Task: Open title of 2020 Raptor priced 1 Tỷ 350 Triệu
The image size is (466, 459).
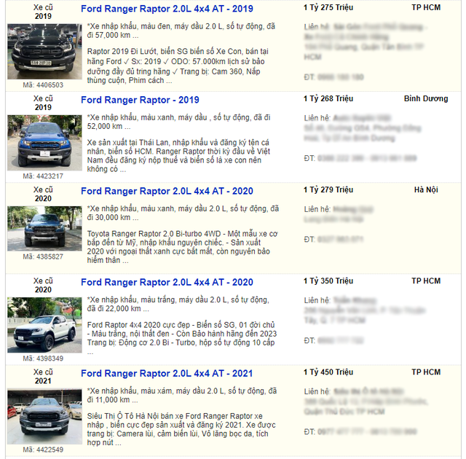Action: [x=167, y=282]
